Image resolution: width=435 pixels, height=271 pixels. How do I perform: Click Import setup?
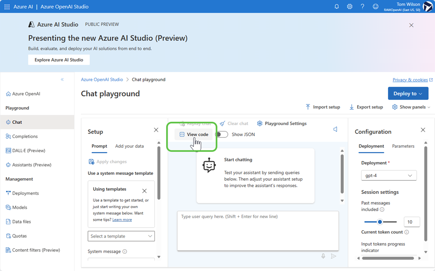[x=323, y=107]
